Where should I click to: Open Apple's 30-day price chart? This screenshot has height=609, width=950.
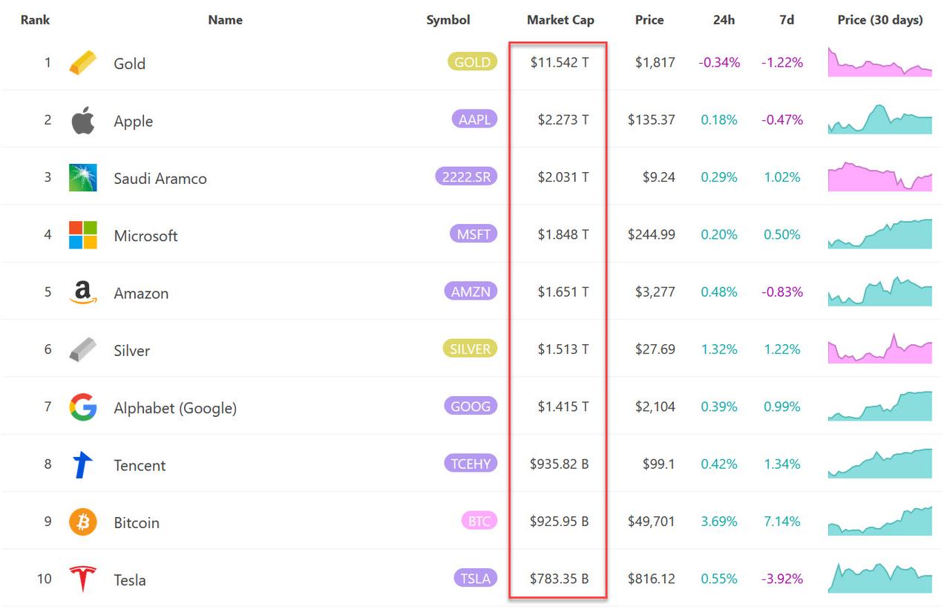(x=880, y=119)
